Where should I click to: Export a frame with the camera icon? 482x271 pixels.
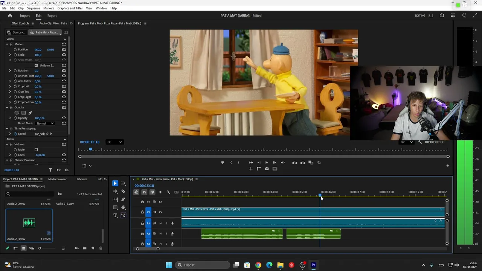coord(267,169)
